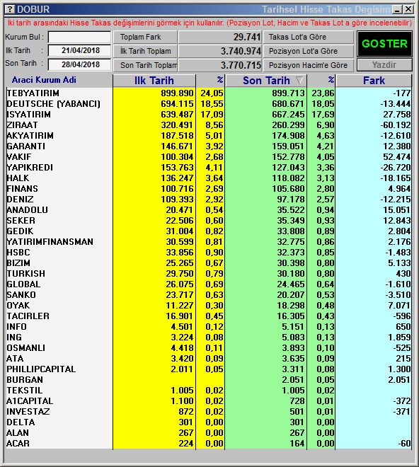Sort by Ilk Tarih column header

point(154,81)
